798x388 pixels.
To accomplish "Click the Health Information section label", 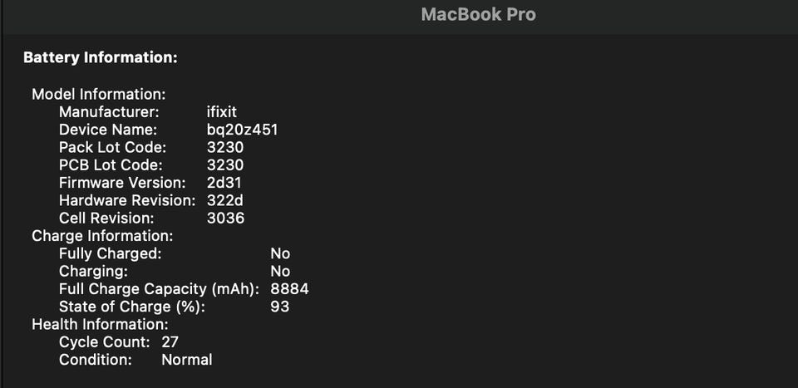I will tap(100, 324).
